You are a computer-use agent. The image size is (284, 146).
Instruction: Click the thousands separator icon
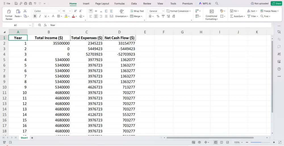pos(163,16)
